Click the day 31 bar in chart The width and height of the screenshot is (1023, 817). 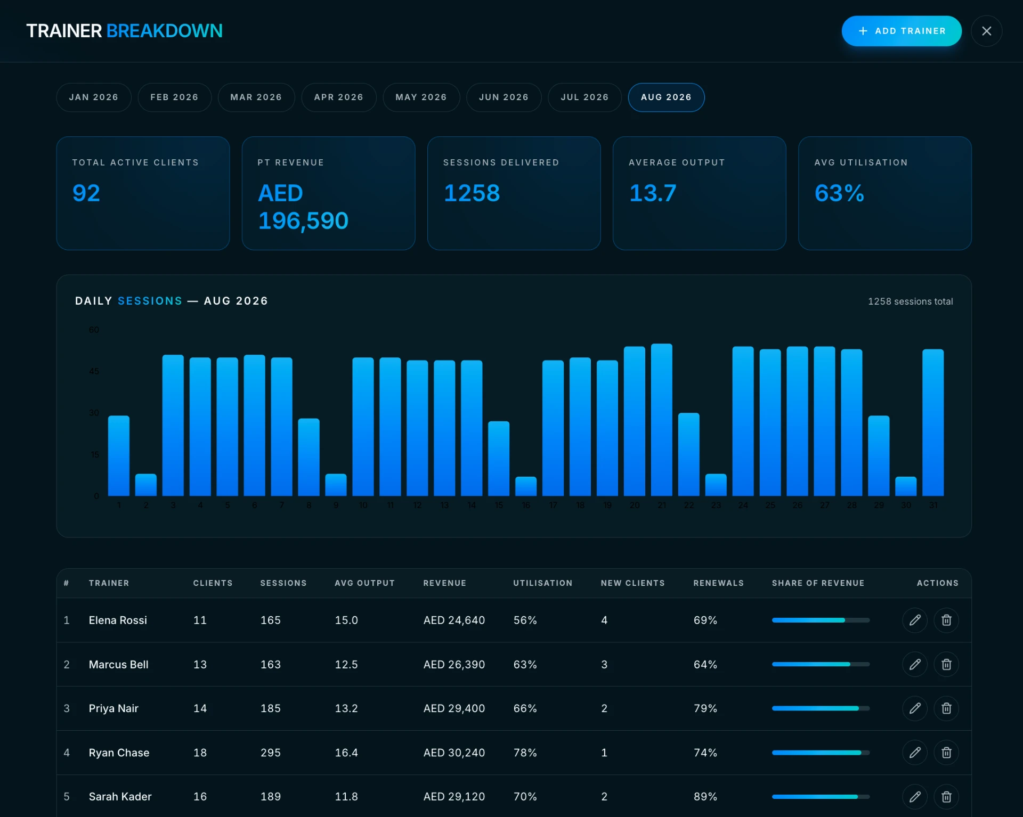click(x=933, y=422)
